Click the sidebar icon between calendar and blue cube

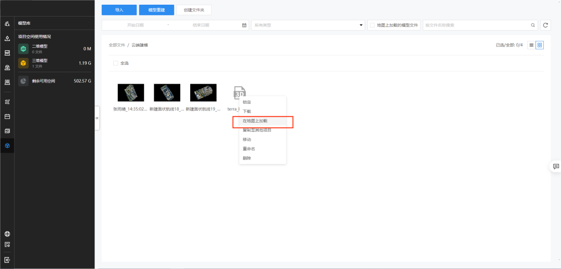tap(7, 131)
